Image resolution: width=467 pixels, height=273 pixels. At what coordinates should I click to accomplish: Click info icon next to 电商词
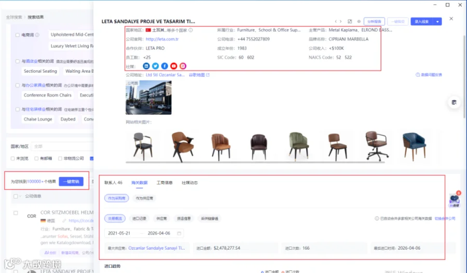(37, 35)
